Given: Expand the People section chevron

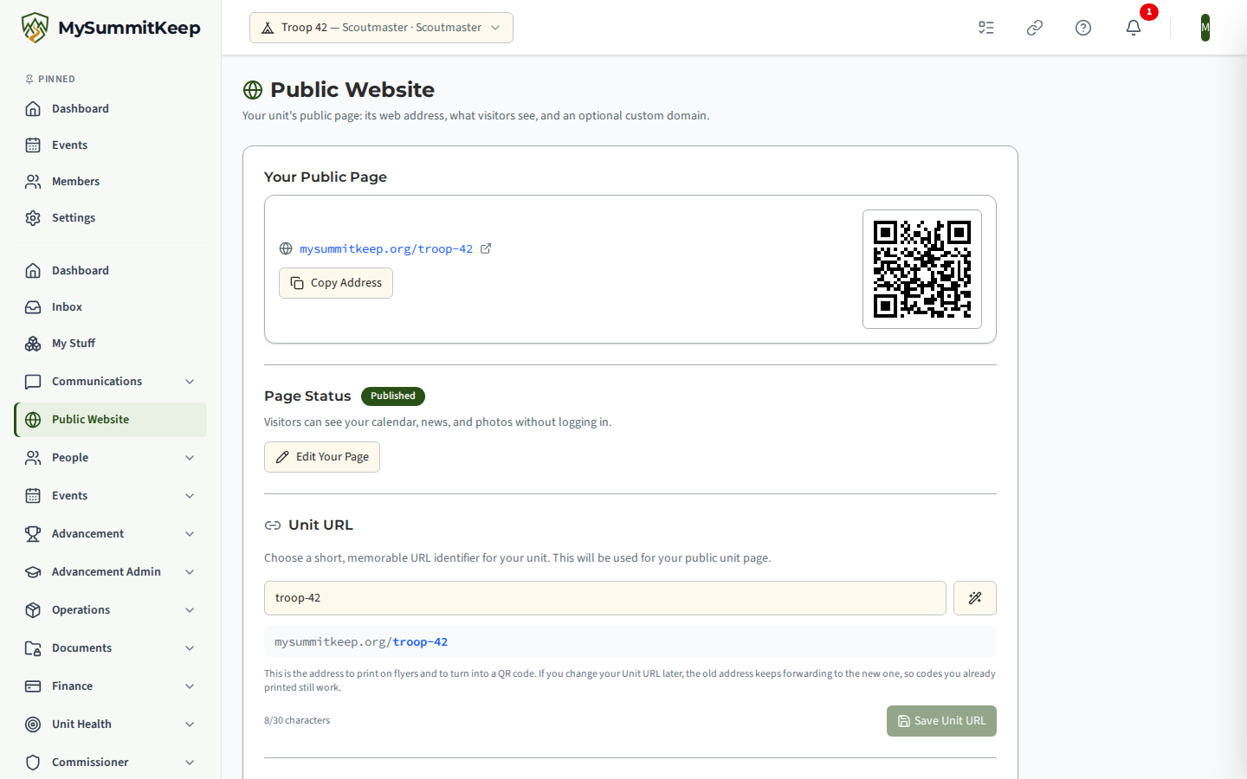Looking at the screenshot, I should click(x=190, y=458).
